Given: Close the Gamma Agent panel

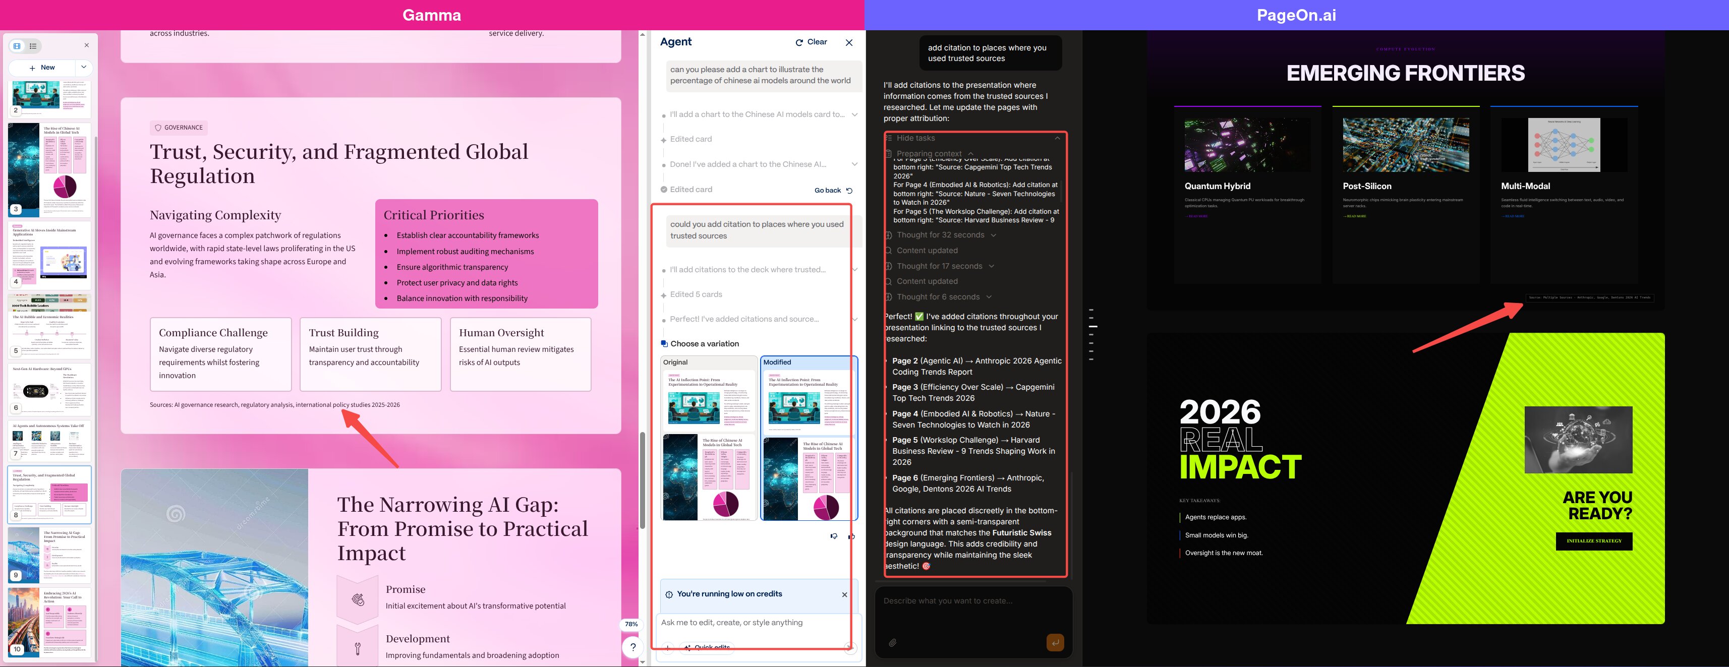Looking at the screenshot, I should pyautogui.click(x=849, y=42).
